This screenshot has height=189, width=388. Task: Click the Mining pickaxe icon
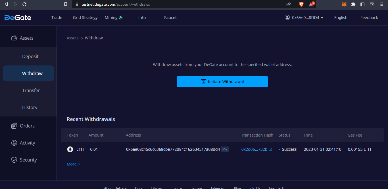click(121, 18)
